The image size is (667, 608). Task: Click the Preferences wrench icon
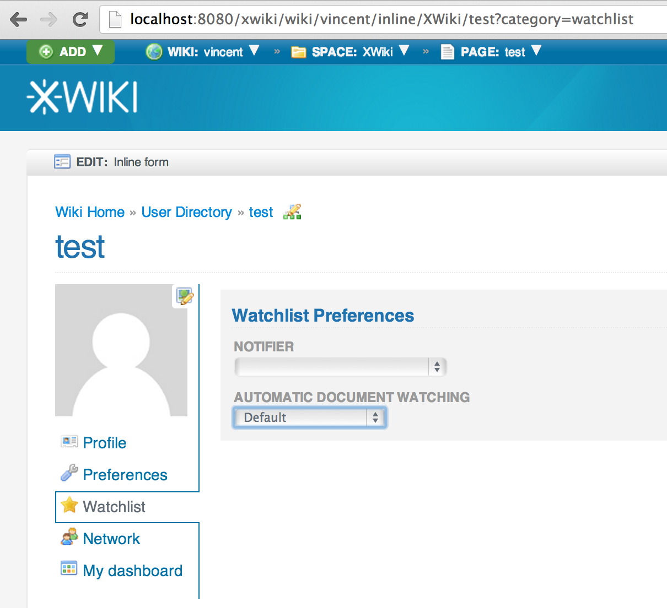click(x=69, y=473)
